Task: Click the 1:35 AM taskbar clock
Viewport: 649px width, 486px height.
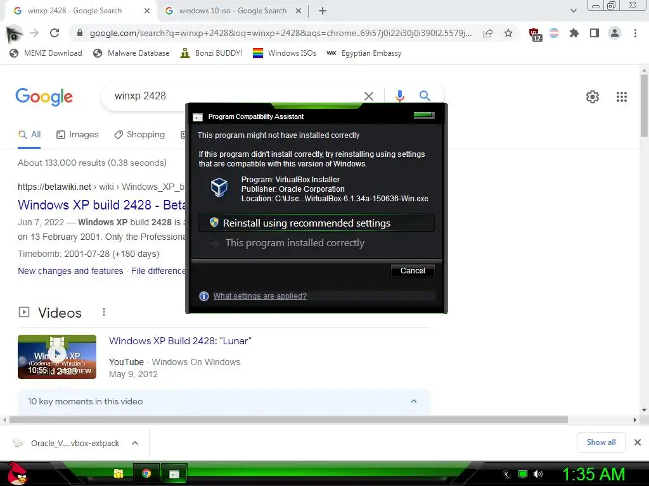Action: (593, 474)
